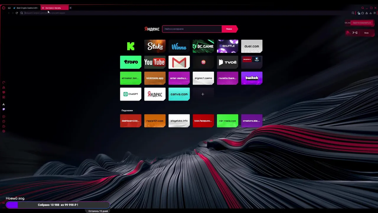This screenshot has width=378, height=213.
Task: Go forward with the forward arrow
Action: pos(13,13)
